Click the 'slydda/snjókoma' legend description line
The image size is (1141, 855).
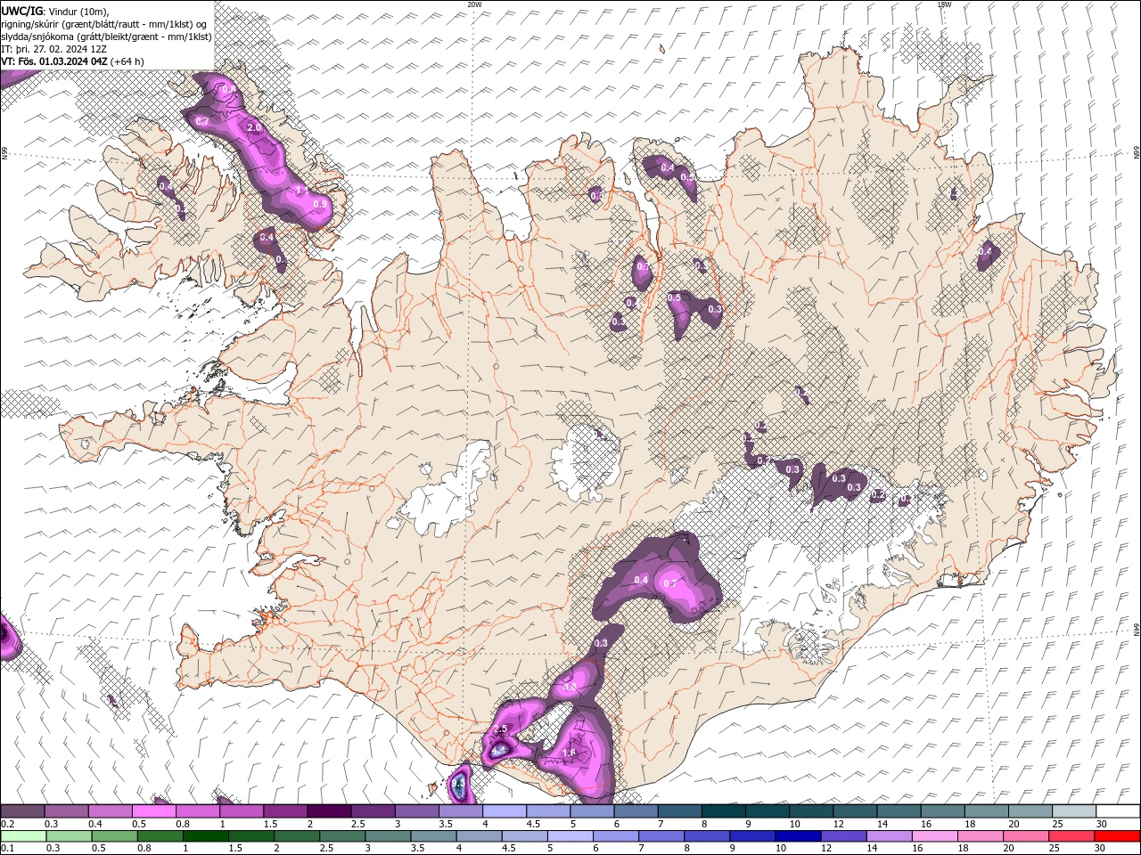coord(106,37)
